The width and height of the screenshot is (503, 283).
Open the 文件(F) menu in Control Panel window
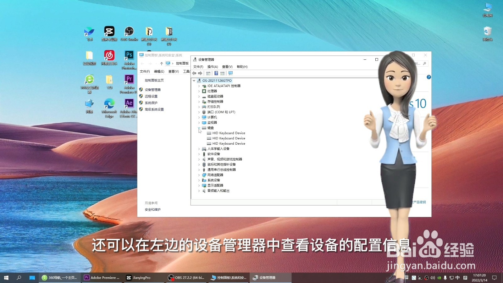tap(145, 71)
